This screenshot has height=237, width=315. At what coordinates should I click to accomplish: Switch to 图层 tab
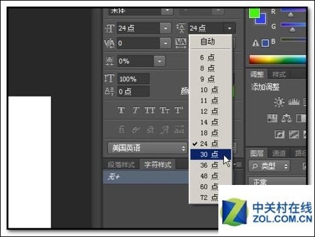tap(257, 154)
